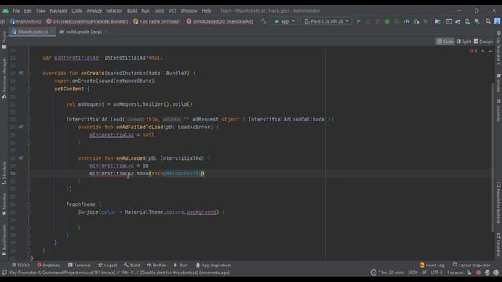Click the 30:59 cursor position indicator

(413, 273)
